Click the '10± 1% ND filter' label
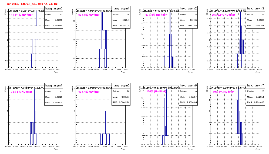The width and height of the screenshot is (269, 154). (223, 92)
